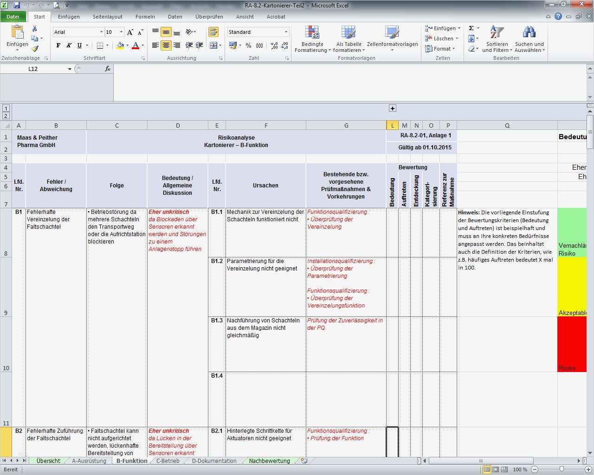Toggle bold formatting
Viewport: 594px width, 475px height.
click(x=58, y=45)
